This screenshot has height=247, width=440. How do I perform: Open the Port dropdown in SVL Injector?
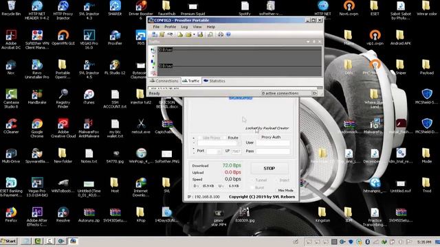tap(219, 151)
